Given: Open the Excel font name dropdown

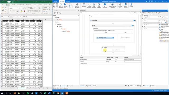Looking at the screenshot, I should (18, 8).
